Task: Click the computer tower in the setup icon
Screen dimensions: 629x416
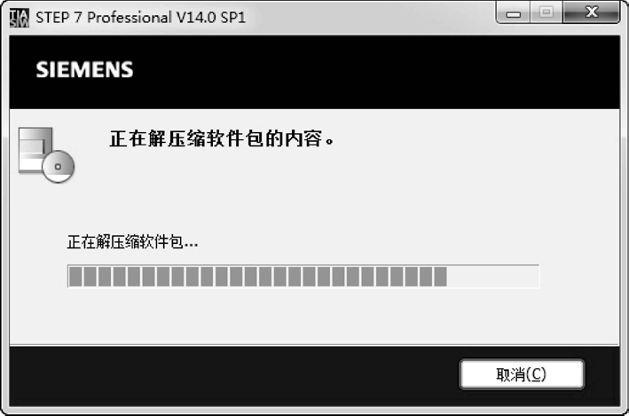Action: 35,150
